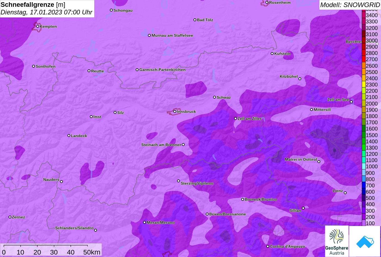Click the Schongau marker dot

click(x=111, y=10)
